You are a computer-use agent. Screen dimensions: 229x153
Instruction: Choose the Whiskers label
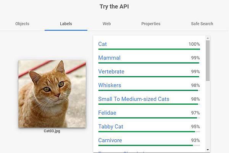[x=110, y=85]
